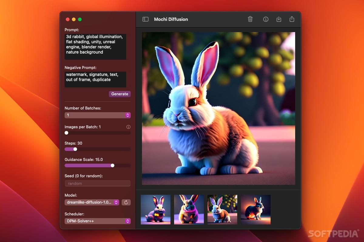Click the 'Guidance Scale: 15.0' label
This screenshot has height=242, width=364.
click(84, 159)
